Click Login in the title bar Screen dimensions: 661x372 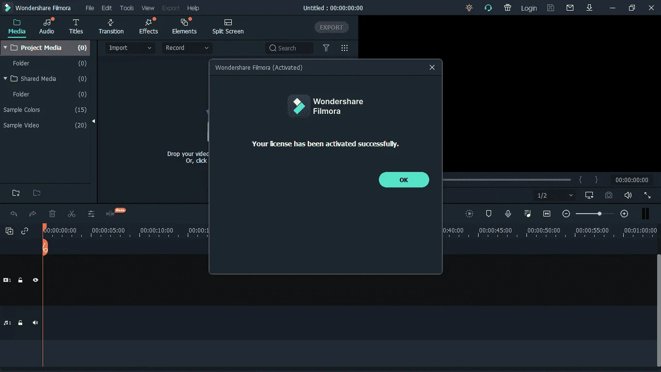pyautogui.click(x=529, y=8)
